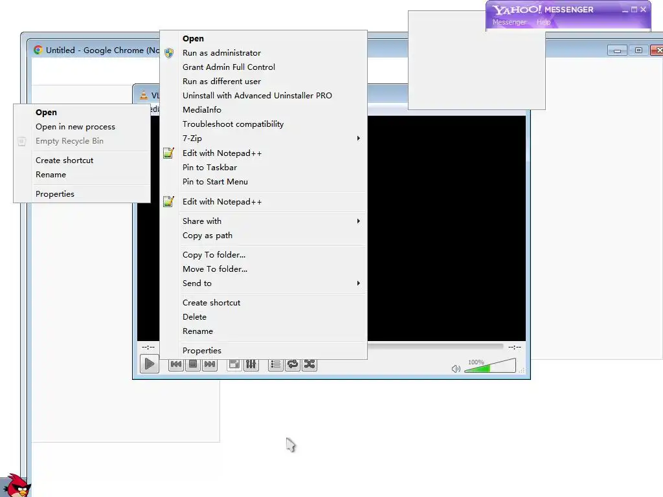Expand the Send to submenu arrow

[x=359, y=283]
